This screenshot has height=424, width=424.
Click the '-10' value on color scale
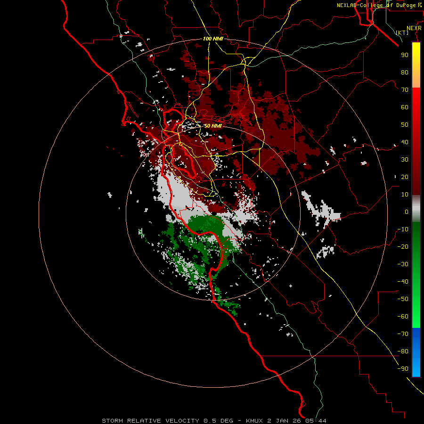[x=403, y=229]
